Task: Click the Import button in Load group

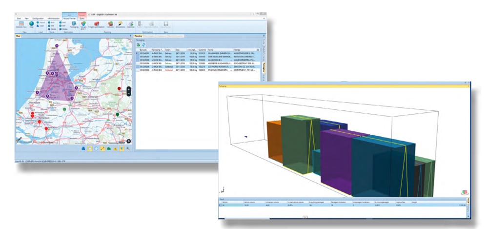Action: click(x=41, y=21)
